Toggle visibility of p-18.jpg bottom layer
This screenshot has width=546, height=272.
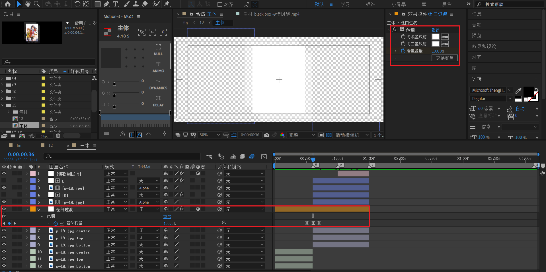[x=4, y=266]
